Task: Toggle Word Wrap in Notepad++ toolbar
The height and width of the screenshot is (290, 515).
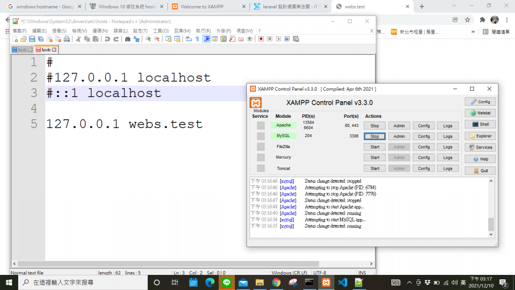Action: point(189,39)
